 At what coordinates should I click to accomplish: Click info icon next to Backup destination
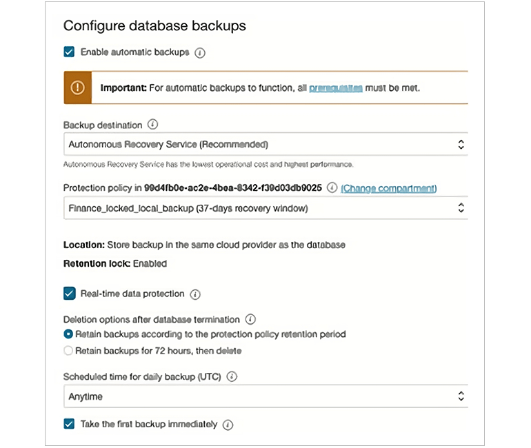tap(153, 125)
